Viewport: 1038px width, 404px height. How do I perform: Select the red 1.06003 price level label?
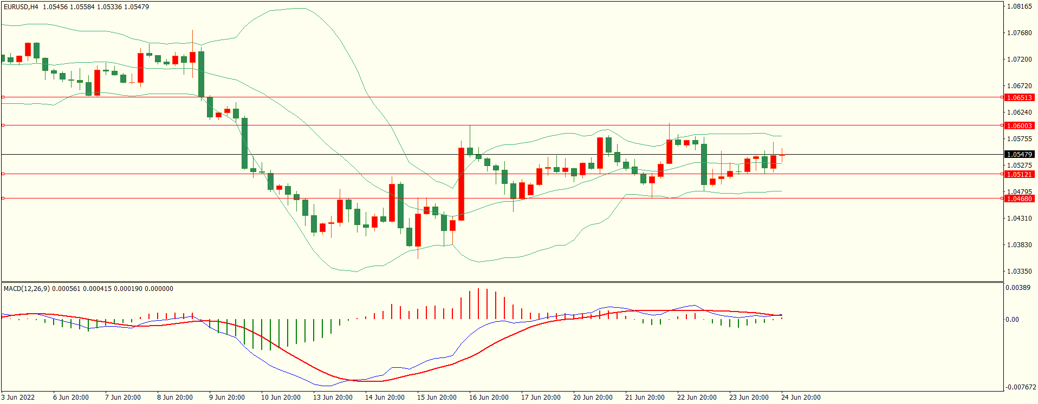(x=1019, y=125)
